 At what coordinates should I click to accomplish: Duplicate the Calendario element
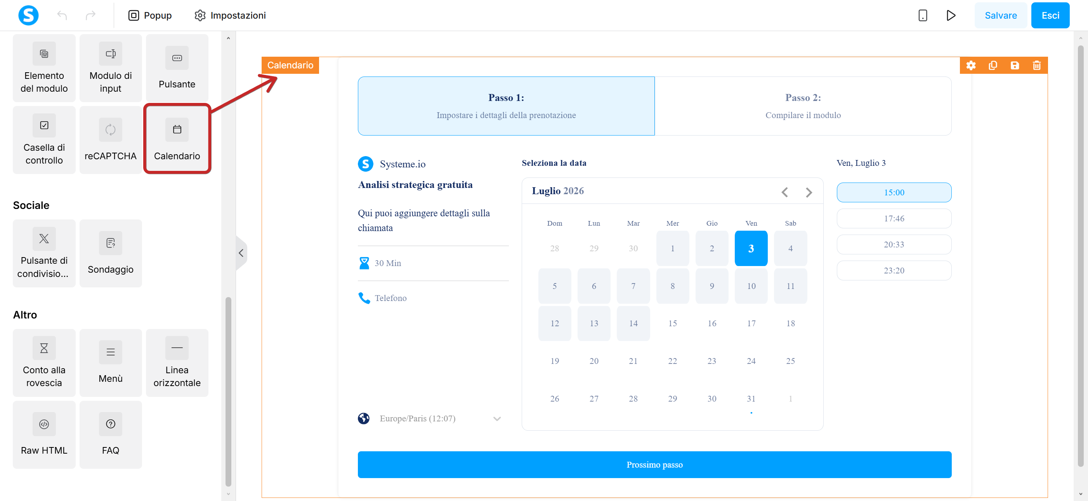[x=993, y=66]
